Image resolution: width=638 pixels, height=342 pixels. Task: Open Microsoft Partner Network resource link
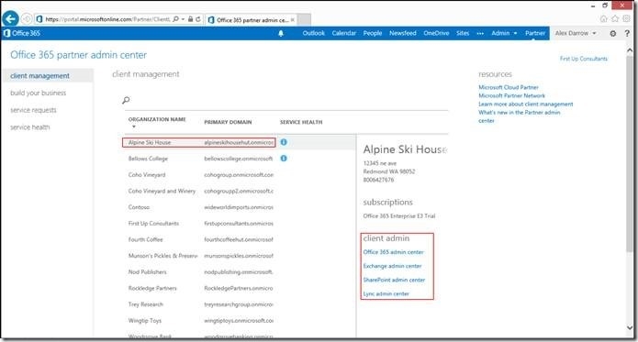511,96
